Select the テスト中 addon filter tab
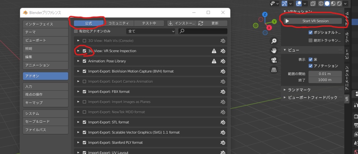Image resolution: width=358 pixels, height=154 pixels. coord(149,23)
